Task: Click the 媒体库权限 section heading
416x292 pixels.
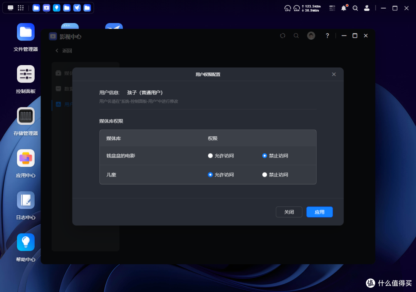Action: pyautogui.click(x=111, y=121)
